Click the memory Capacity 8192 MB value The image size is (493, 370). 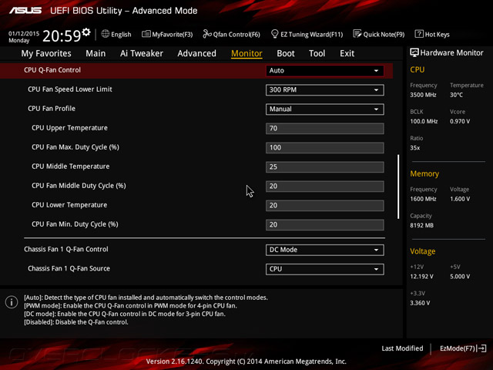click(421, 226)
